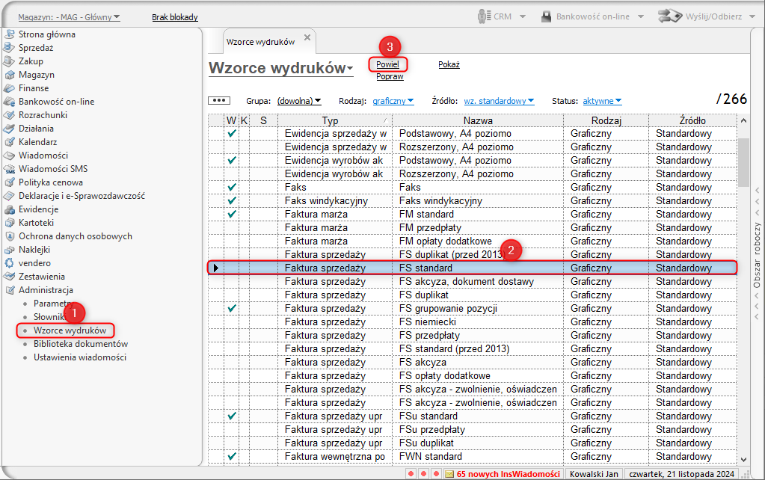Click the Wyślij/Odbierz arrows icon
The width and height of the screenshot is (765, 480).
coord(669,16)
